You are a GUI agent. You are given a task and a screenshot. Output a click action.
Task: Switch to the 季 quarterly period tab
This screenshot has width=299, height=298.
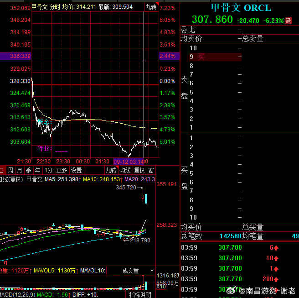point(28,170)
